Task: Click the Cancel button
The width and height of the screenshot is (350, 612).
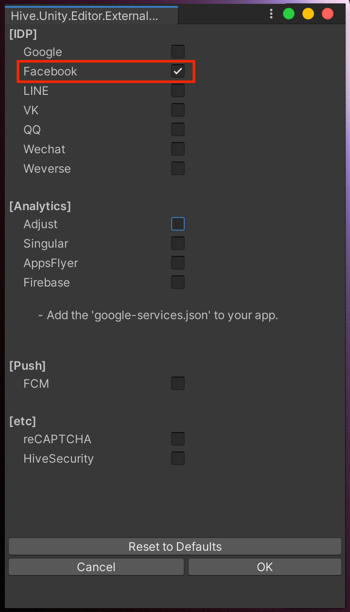Action: pos(96,567)
